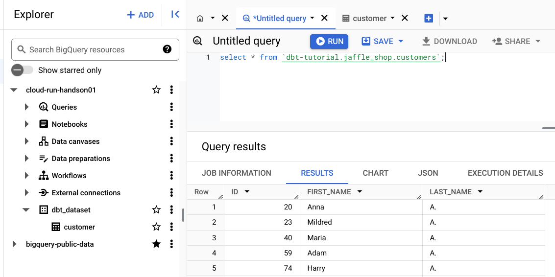Select the dbt_dataset dataset icon
Image resolution: width=555 pixels, height=277 pixels.
pyautogui.click(x=43, y=210)
